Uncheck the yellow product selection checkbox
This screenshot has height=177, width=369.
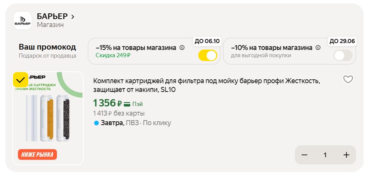[x=21, y=80]
